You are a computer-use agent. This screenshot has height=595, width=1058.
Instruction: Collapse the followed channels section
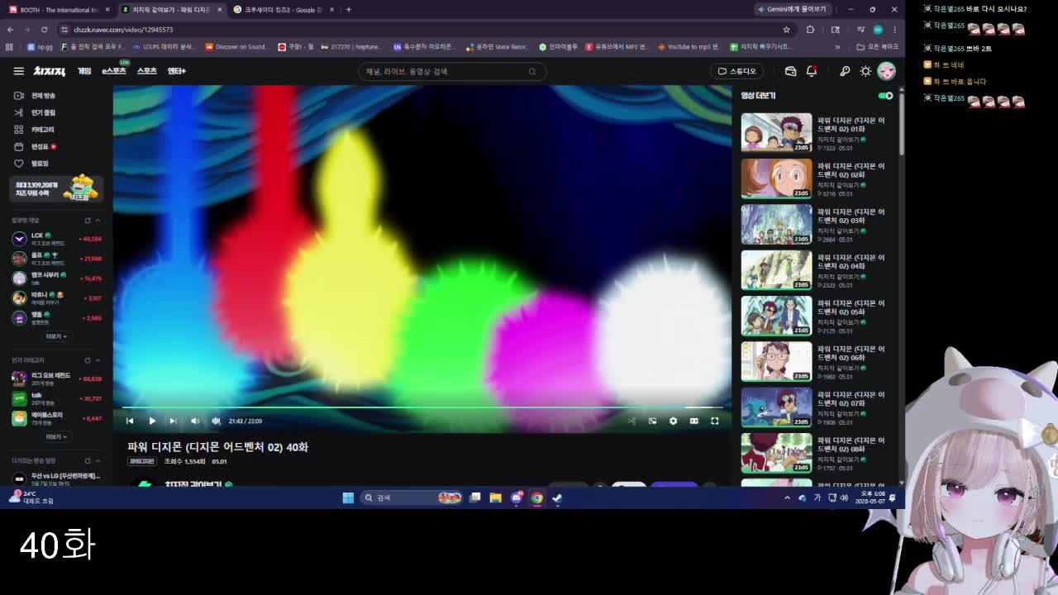(98, 221)
